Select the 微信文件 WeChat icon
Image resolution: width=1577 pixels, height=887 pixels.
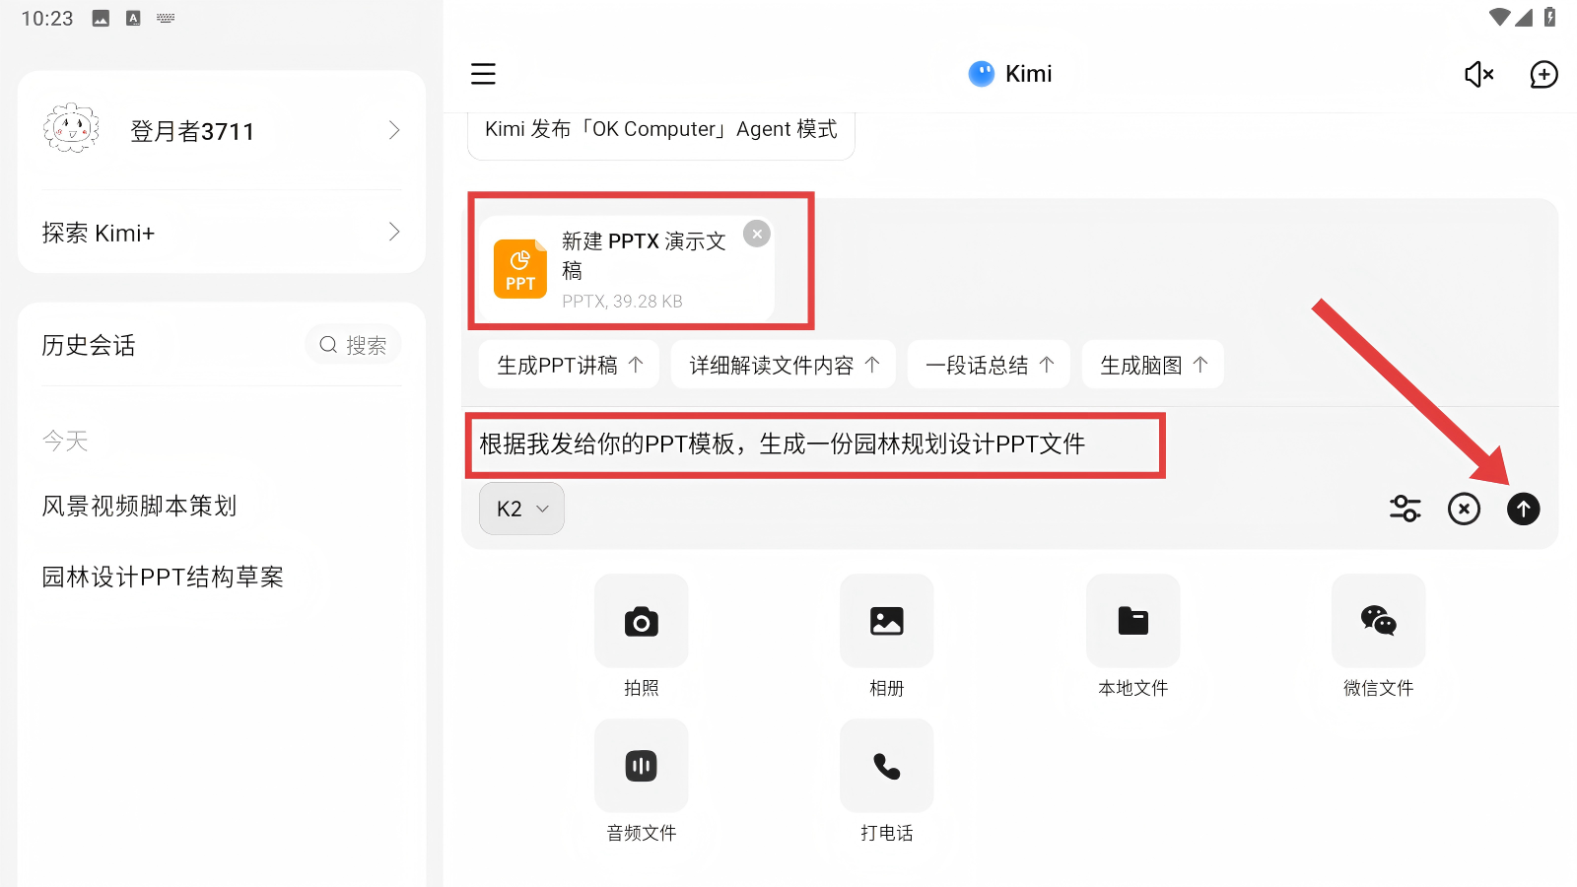(1378, 622)
